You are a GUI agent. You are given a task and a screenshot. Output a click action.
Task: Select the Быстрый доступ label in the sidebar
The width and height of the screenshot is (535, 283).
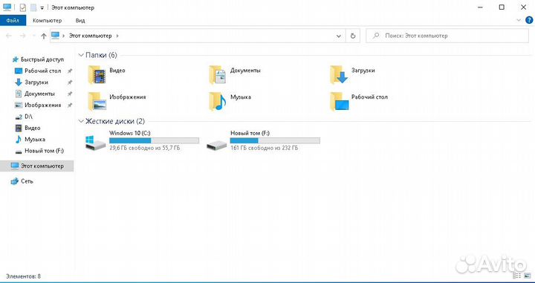click(42, 59)
